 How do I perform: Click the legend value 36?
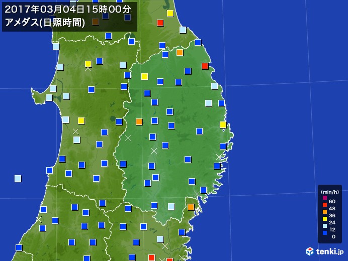click(332, 215)
